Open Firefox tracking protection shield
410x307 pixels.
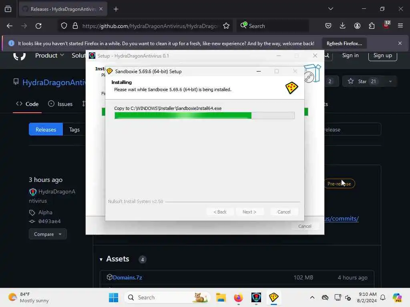(x=64, y=26)
